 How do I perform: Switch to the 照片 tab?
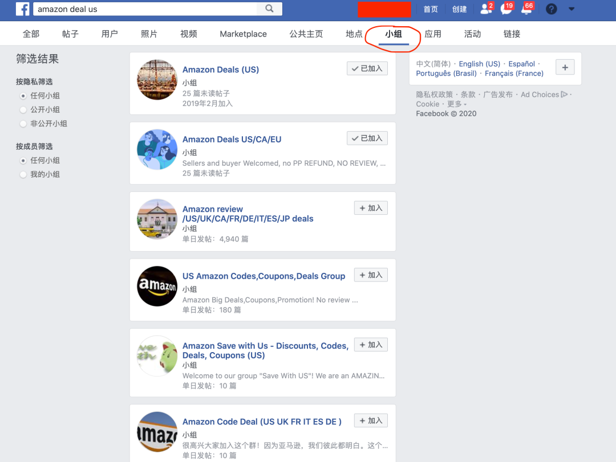149,34
